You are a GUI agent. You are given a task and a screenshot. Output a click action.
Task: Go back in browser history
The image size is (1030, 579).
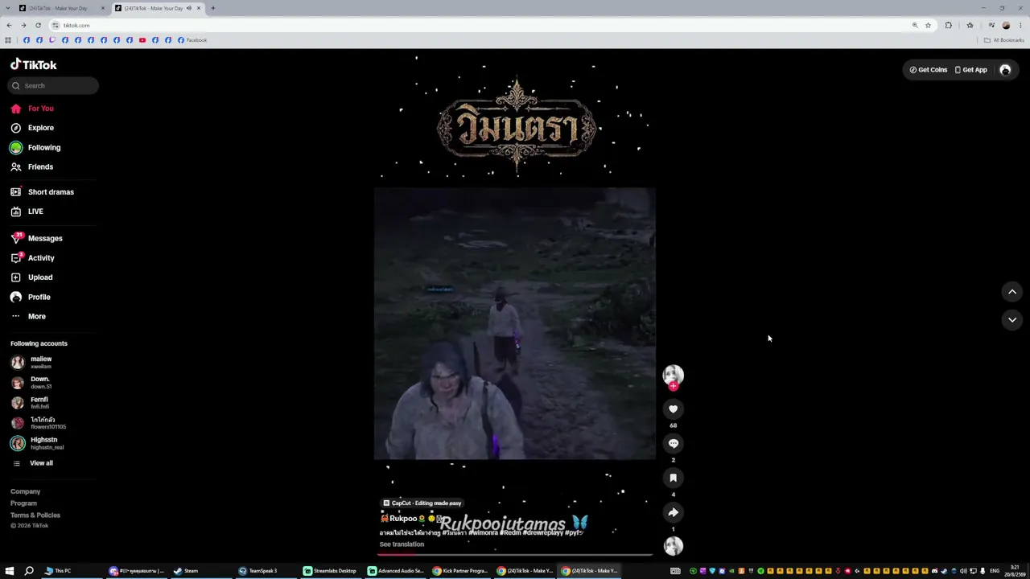[9, 25]
